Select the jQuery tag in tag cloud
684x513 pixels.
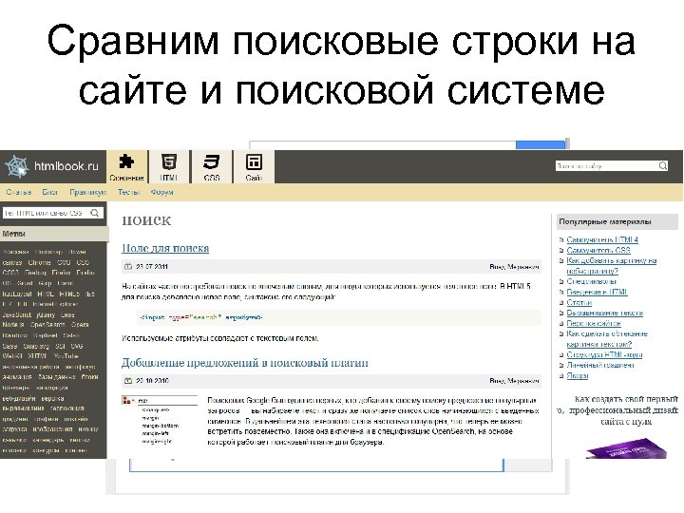pyautogui.click(x=46, y=315)
